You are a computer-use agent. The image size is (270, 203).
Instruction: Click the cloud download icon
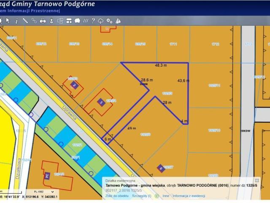point(100,20)
